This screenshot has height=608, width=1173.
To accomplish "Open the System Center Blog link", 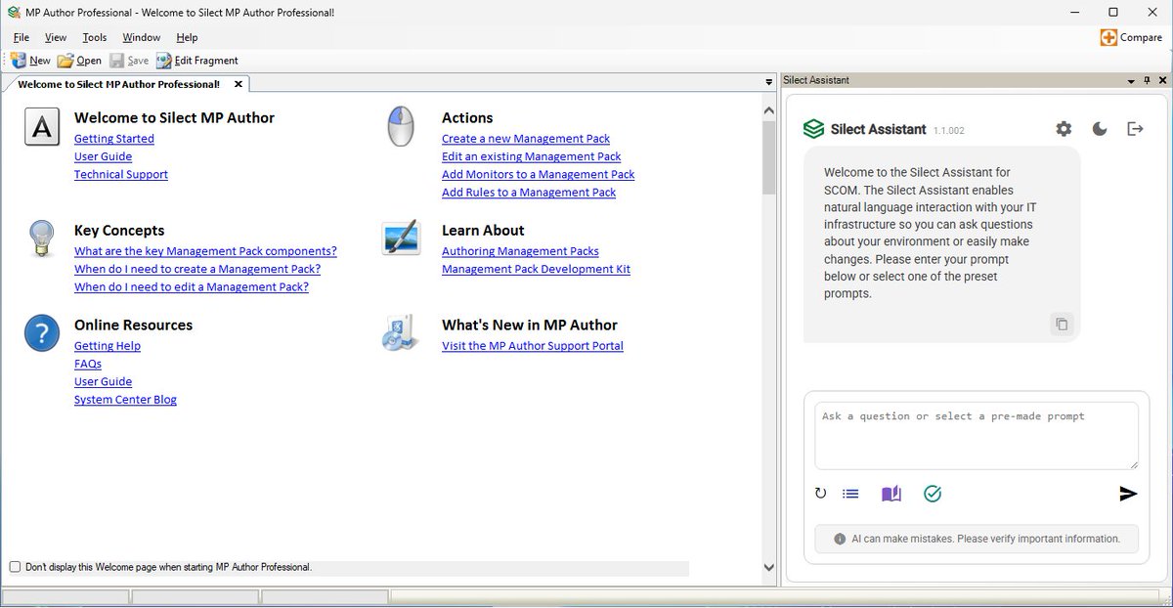I will point(125,400).
